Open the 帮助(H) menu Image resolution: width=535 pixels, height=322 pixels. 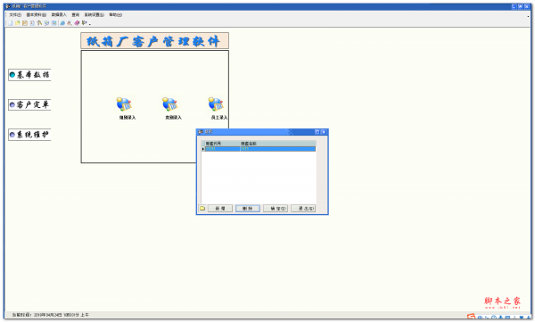(x=116, y=14)
